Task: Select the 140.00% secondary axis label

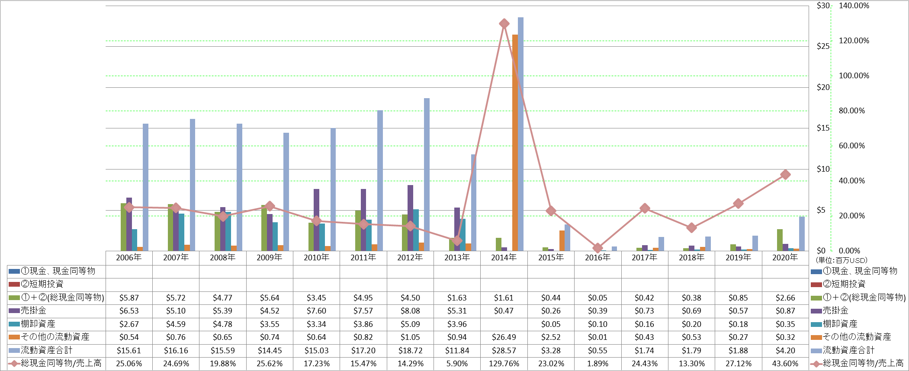Action: click(x=854, y=6)
